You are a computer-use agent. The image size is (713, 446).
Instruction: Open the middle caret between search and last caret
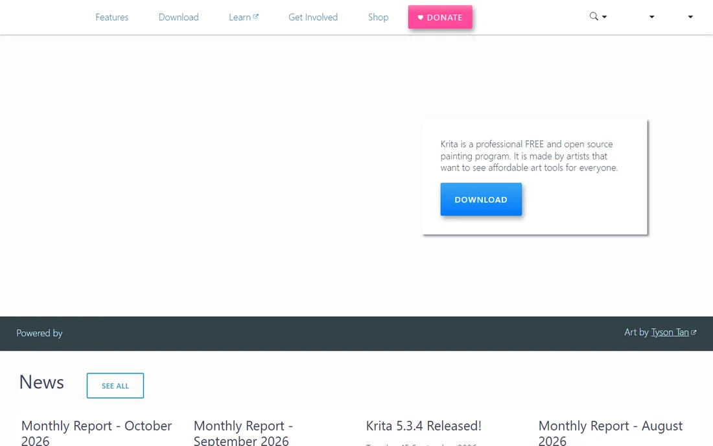tap(651, 17)
